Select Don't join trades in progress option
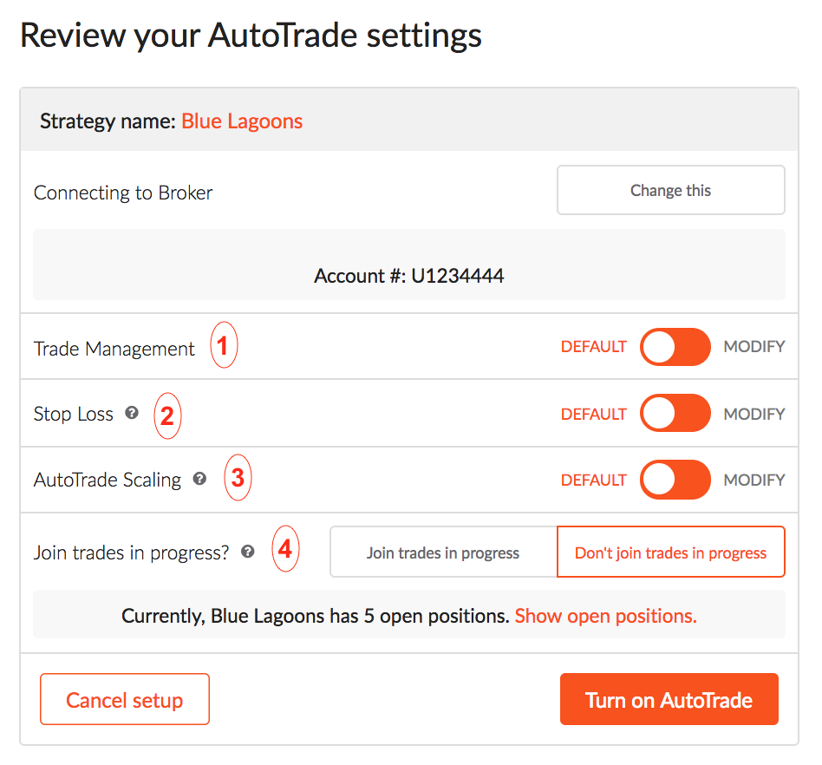822x765 pixels. tap(670, 552)
